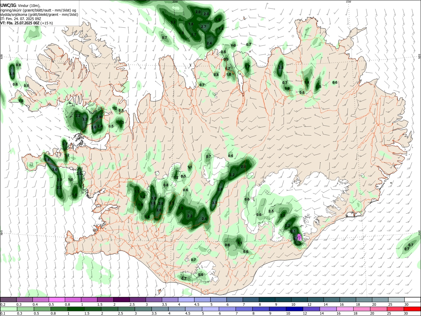The image size is (421, 316).
Task: Click the 3.2 precipitation value on the map
Action: (85, 119)
